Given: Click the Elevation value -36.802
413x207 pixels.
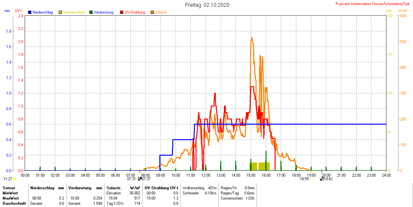Looking at the screenshot, I should 134,193.
